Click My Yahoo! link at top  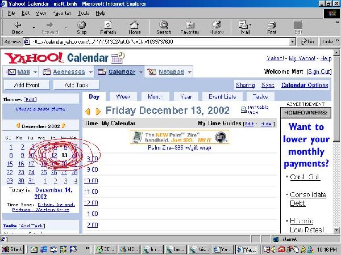click(x=302, y=58)
